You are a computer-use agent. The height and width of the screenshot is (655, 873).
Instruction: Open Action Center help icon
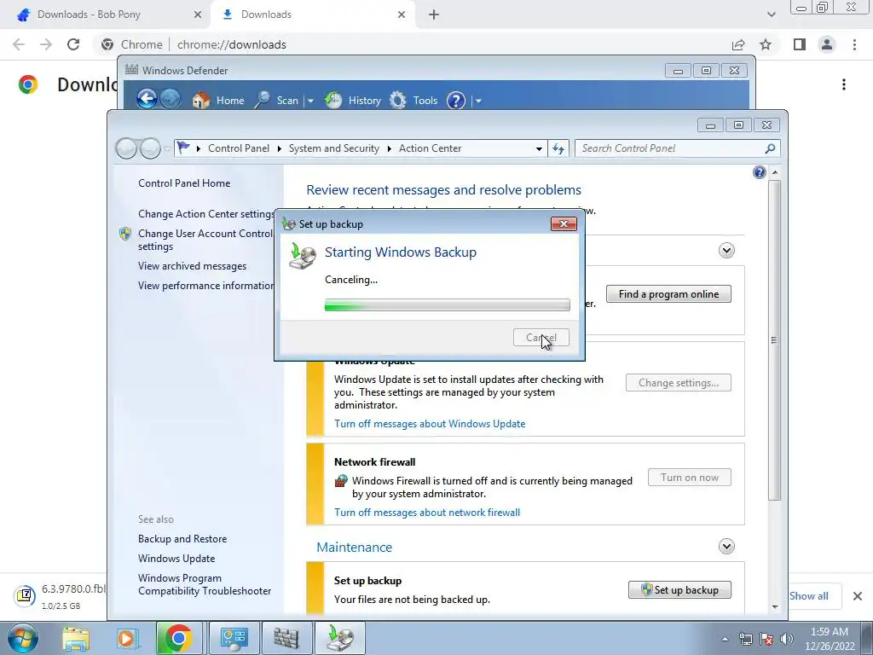click(760, 172)
